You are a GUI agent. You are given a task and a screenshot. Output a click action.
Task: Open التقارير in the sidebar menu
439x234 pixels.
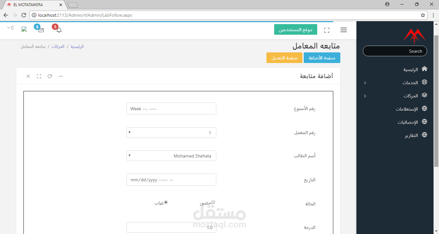(x=411, y=135)
